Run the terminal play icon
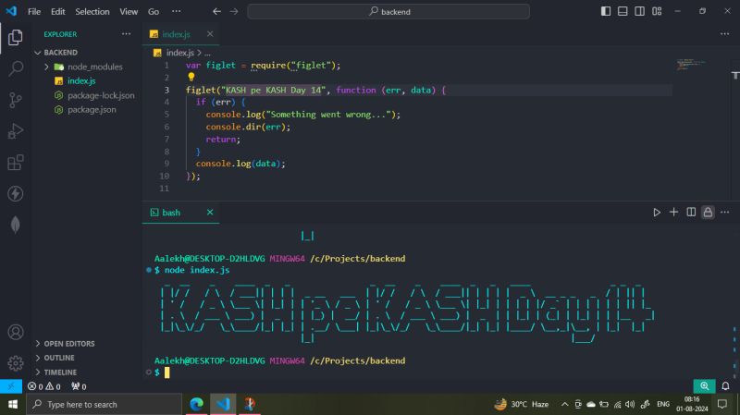This screenshot has width=740, height=415. [x=657, y=213]
